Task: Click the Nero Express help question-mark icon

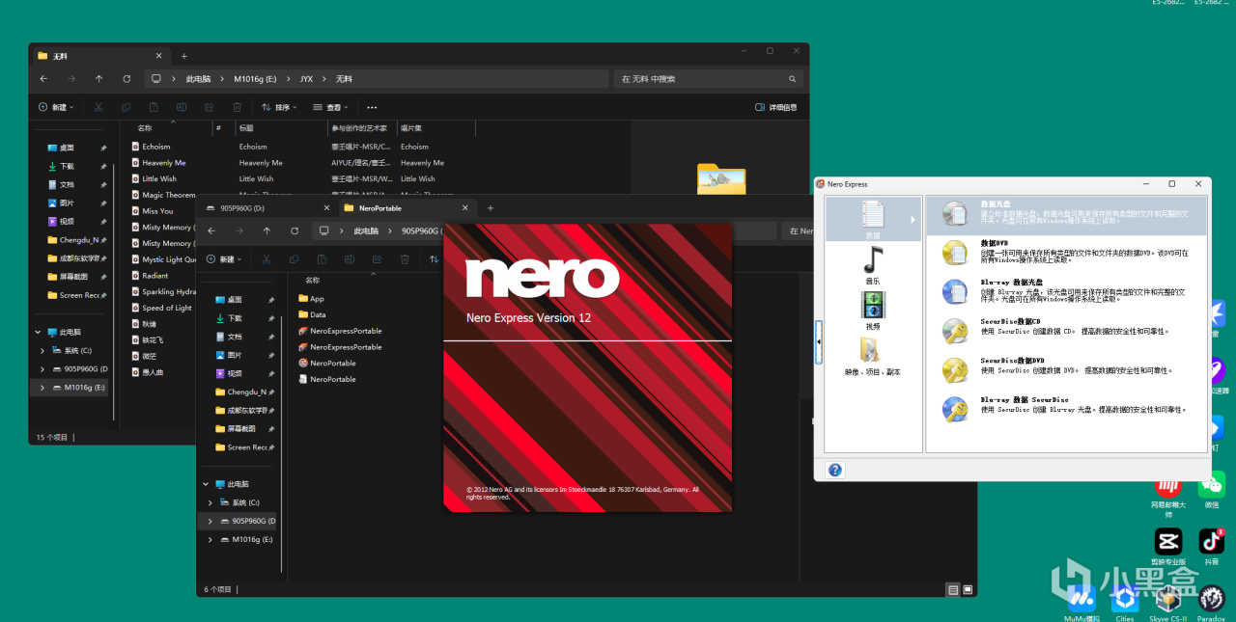Action: point(835,470)
